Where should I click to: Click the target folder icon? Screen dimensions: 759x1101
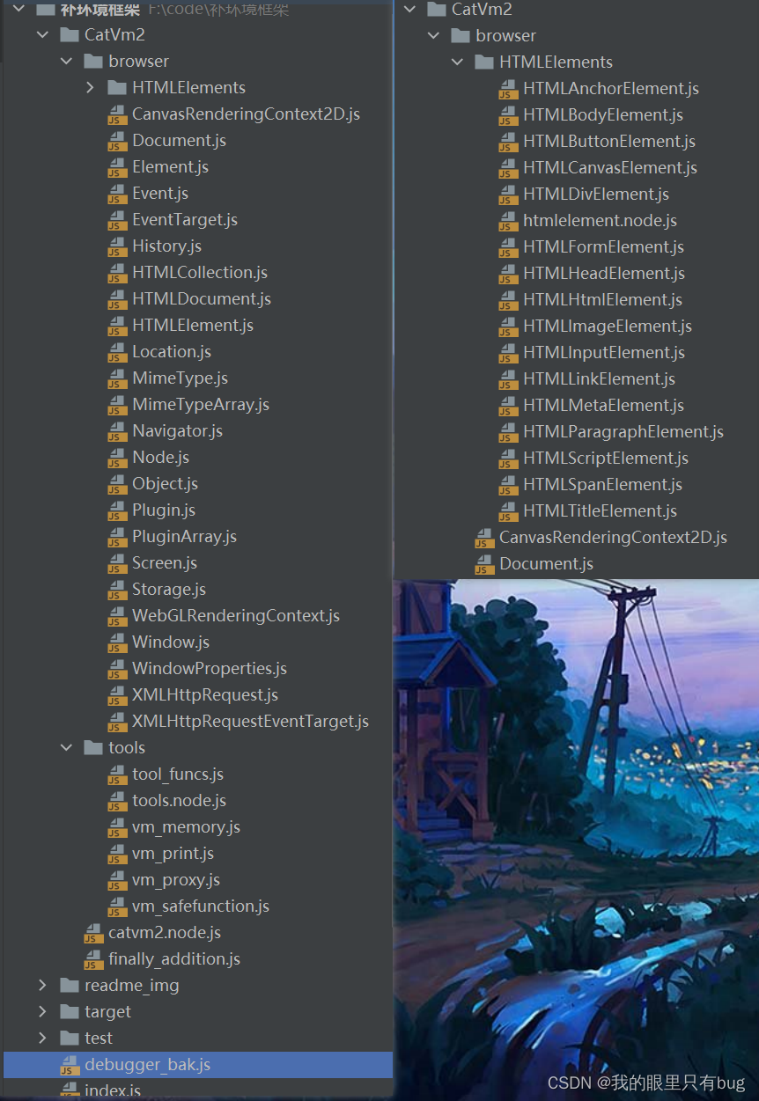70,1012
